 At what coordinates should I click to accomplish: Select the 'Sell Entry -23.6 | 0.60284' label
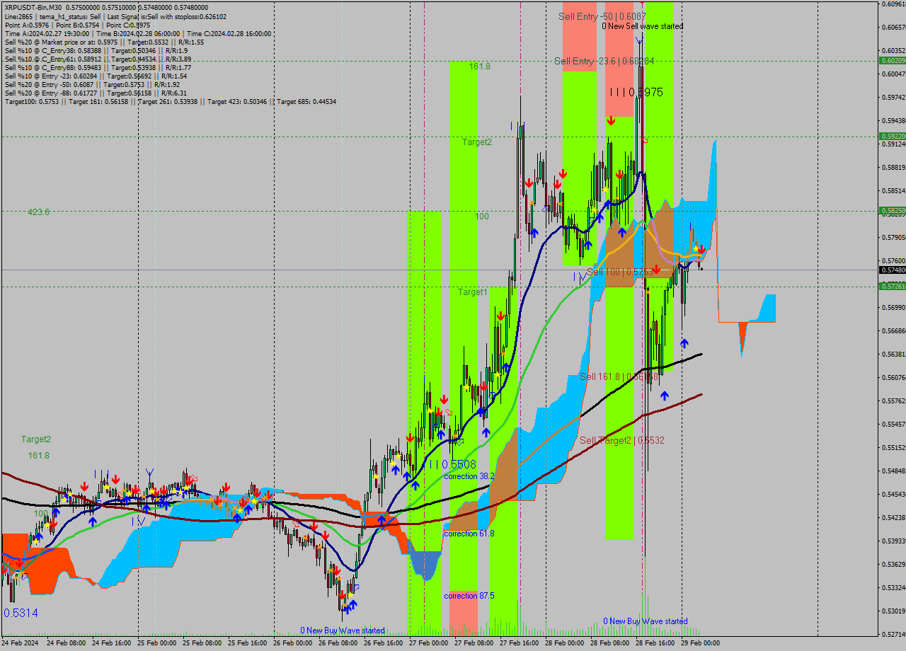tap(604, 62)
